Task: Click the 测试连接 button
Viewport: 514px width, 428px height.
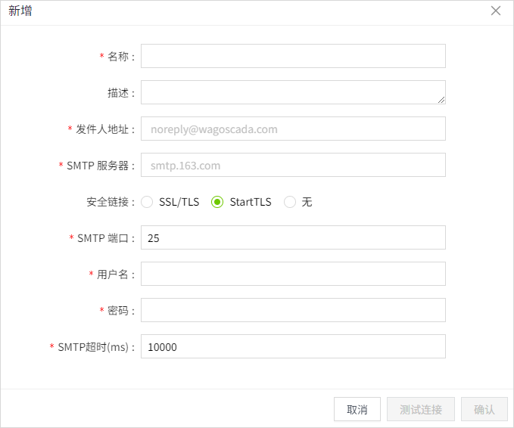Action: point(420,409)
